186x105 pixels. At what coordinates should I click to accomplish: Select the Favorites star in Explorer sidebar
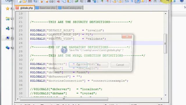tap(8, 8)
